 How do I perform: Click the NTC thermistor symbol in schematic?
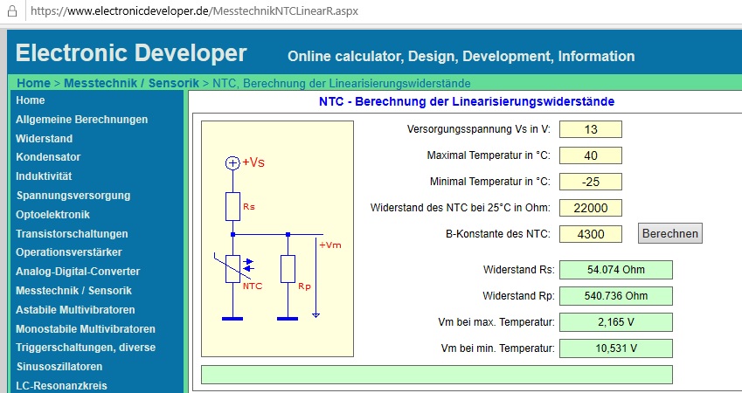[x=232, y=269]
